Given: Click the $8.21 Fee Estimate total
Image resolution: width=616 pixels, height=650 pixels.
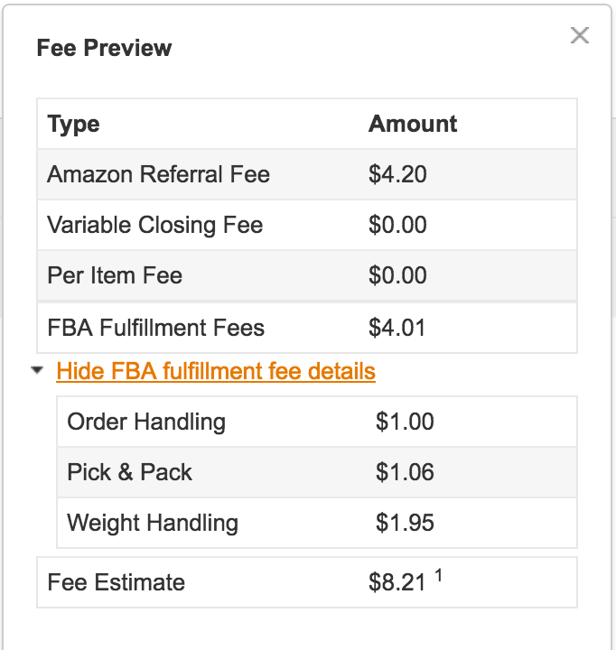Looking at the screenshot, I should [x=397, y=583].
